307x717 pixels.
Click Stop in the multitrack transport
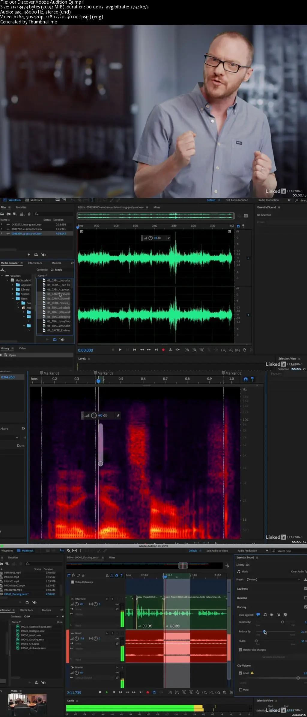100,692
